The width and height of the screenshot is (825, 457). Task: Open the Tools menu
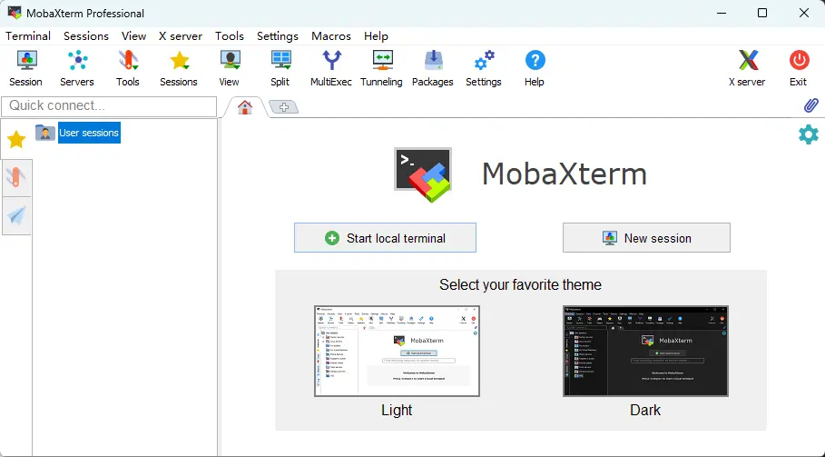(x=230, y=35)
